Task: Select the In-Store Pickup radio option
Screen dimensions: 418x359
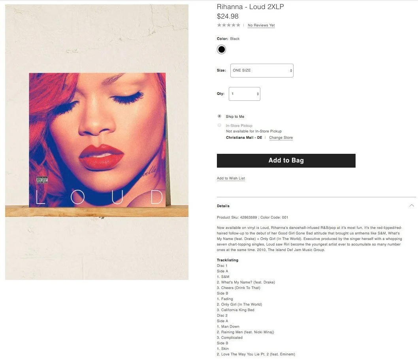Action: pyautogui.click(x=219, y=125)
